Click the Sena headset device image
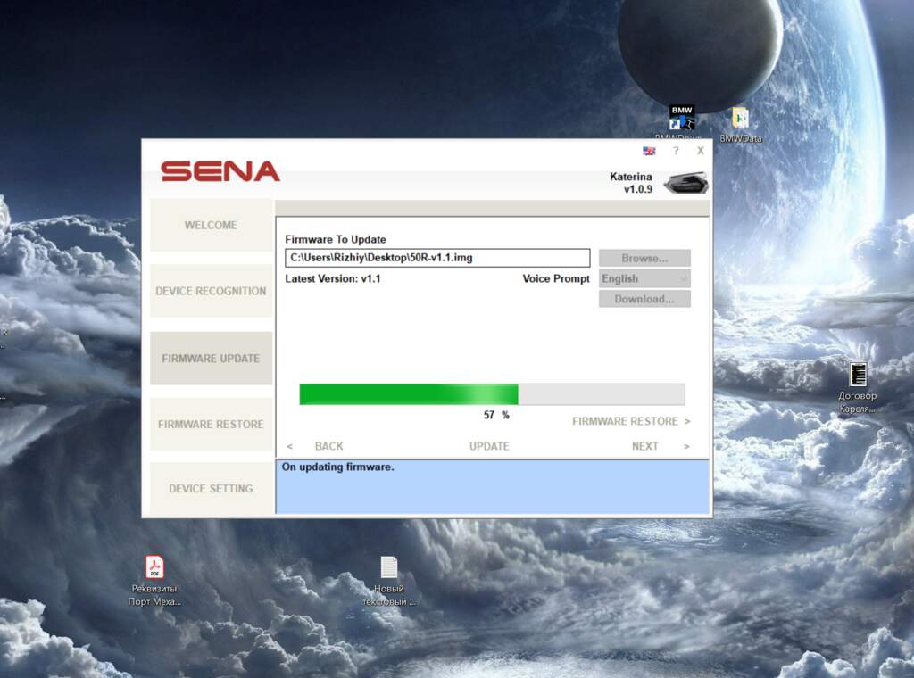Image resolution: width=914 pixels, height=678 pixels. point(685,183)
